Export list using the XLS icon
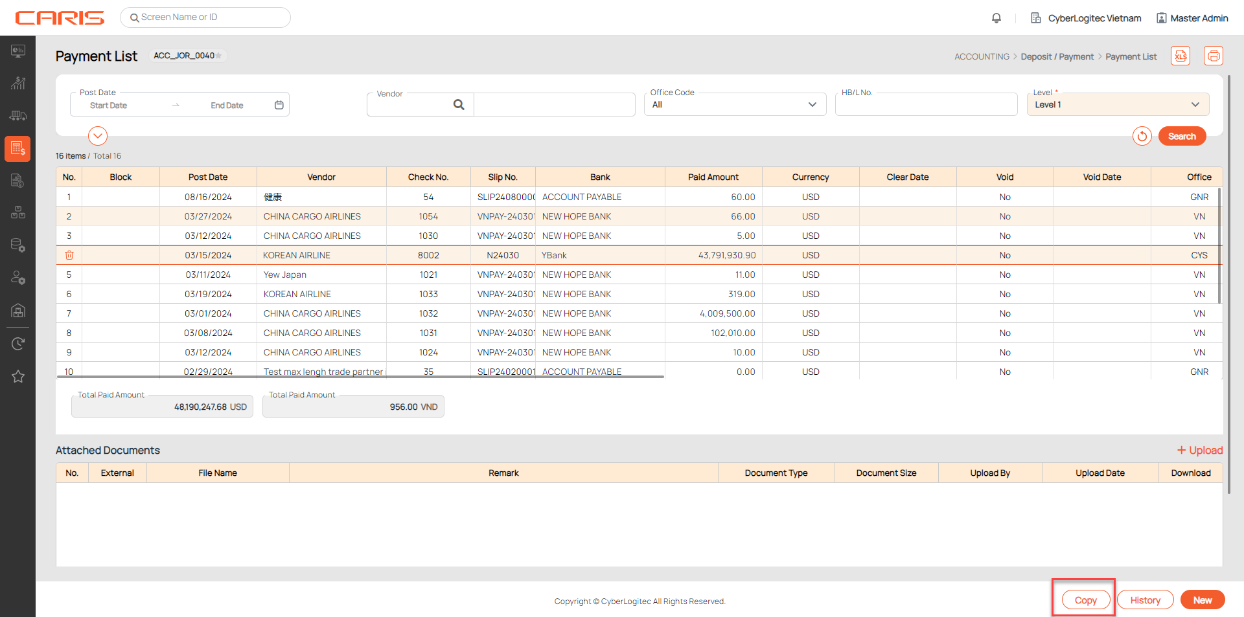Viewport: 1244px width, 617px height. point(1181,56)
